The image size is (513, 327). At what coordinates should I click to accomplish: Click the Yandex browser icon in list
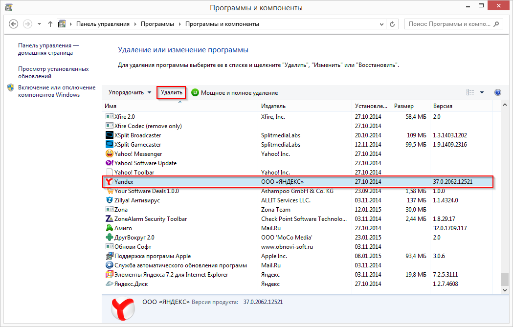click(110, 182)
